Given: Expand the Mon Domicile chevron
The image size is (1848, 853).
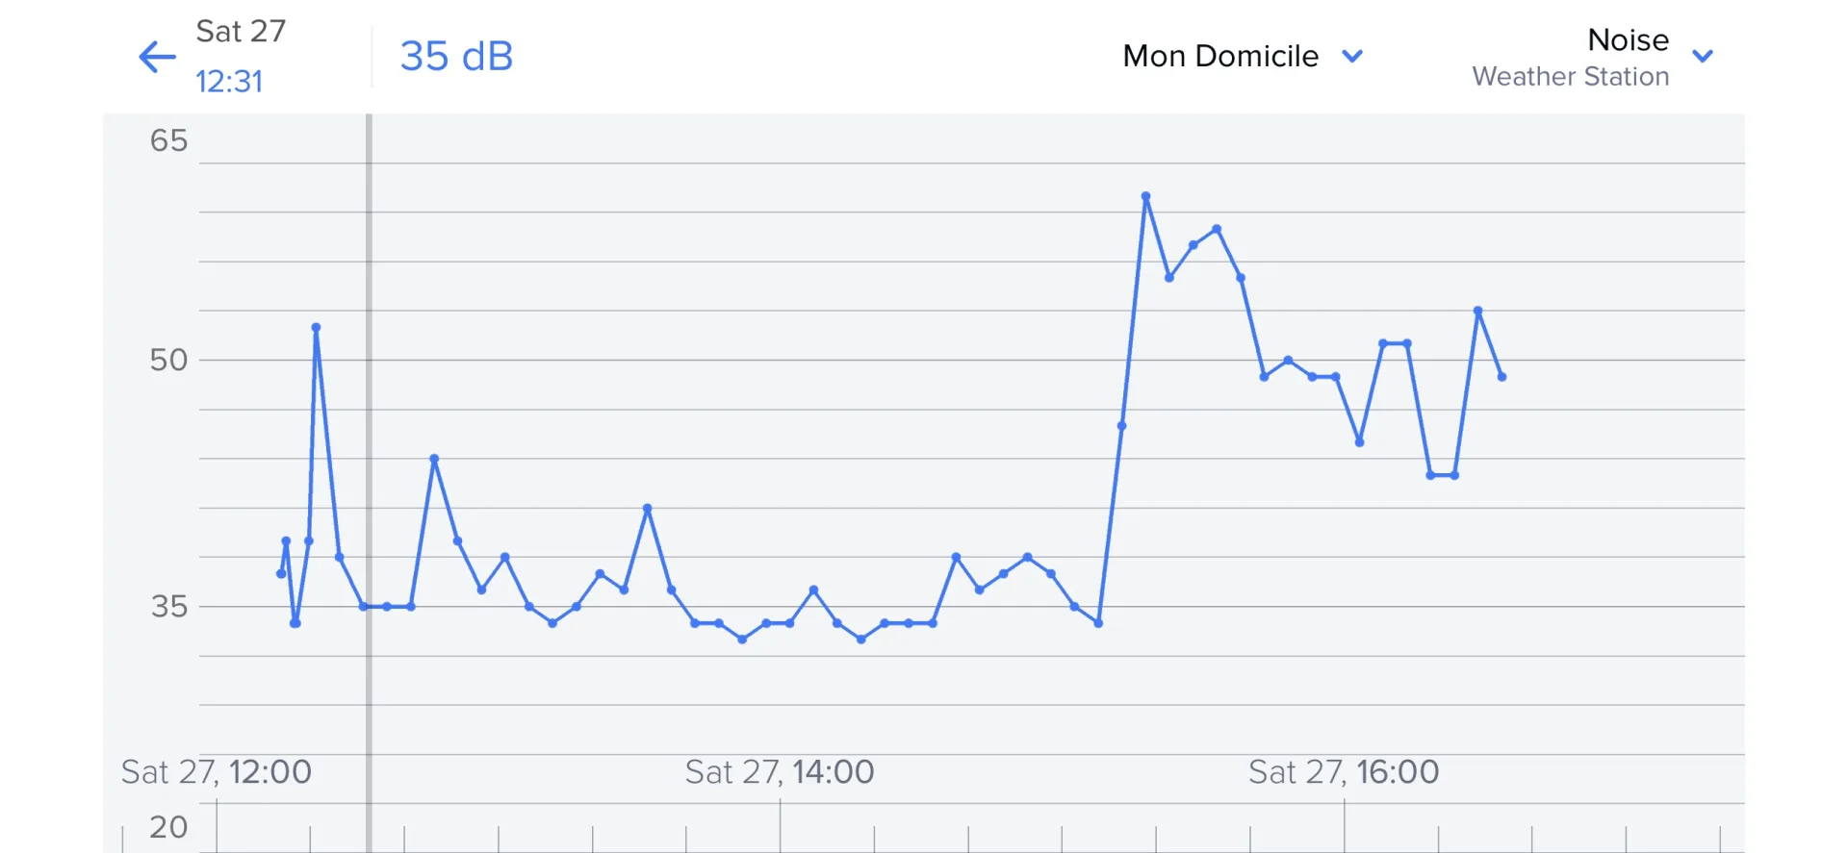Looking at the screenshot, I should 1352,57.
